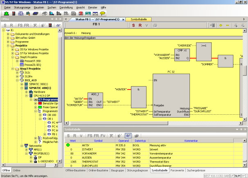
Task: Open the Baustein menu
Action: (39, 8)
